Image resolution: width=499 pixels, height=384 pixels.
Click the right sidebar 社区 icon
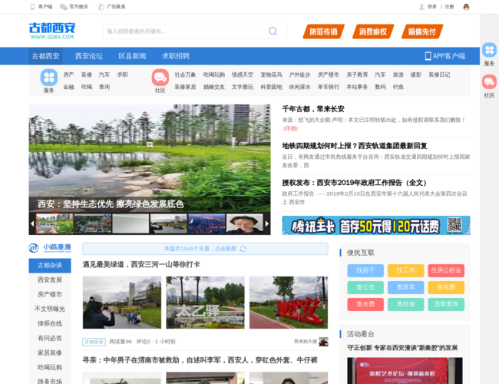click(489, 82)
